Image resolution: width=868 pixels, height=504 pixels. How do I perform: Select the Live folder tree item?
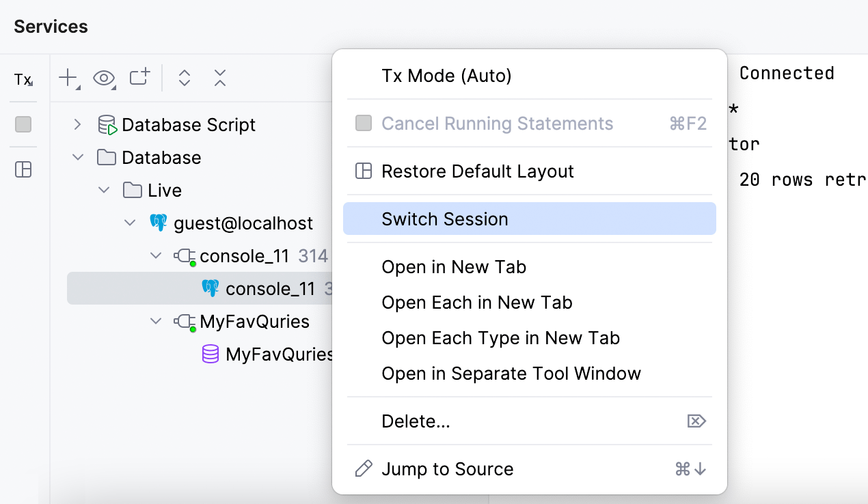164,191
